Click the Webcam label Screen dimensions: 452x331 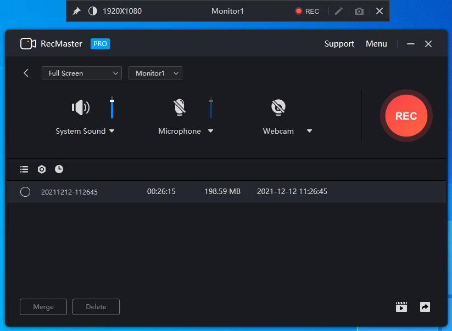(x=278, y=131)
